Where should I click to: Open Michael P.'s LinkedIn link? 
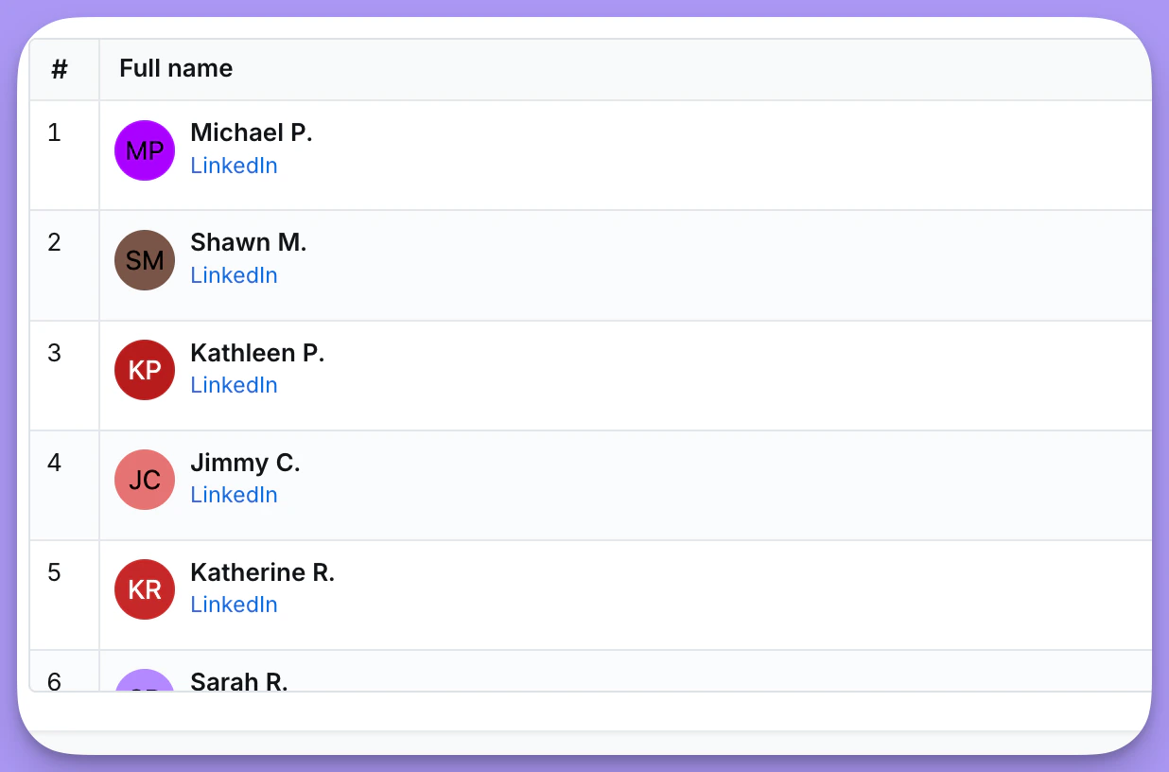(x=234, y=166)
